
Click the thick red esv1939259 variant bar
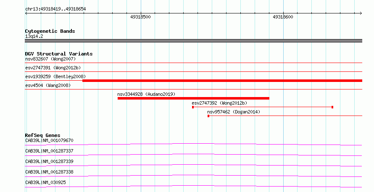pyautogui.click(x=222, y=81)
